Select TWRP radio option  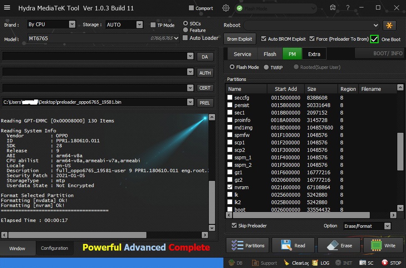click(x=266, y=67)
